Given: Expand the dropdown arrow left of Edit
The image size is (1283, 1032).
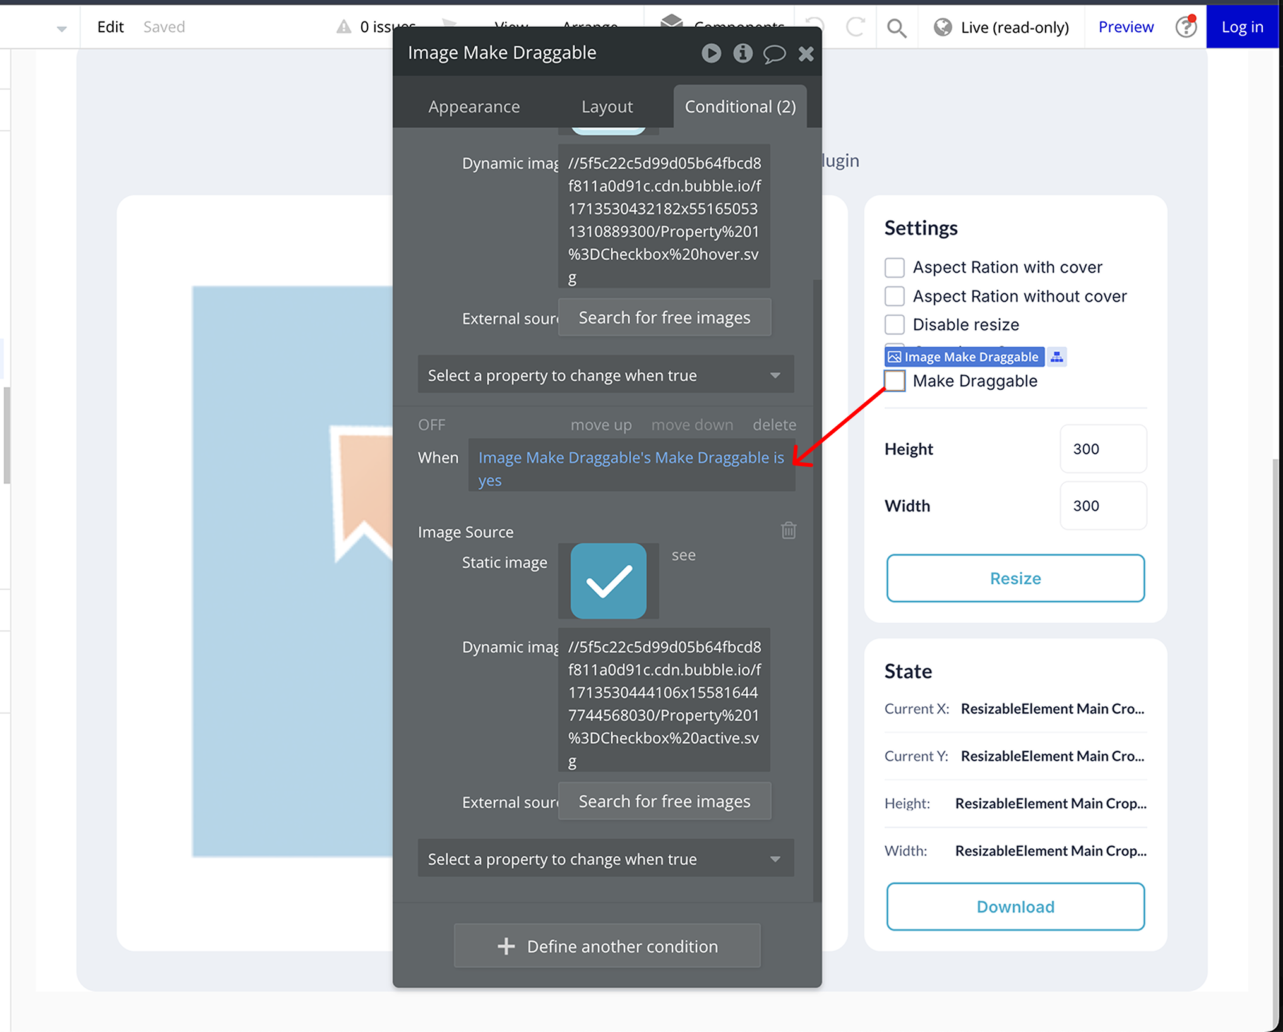Looking at the screenshot, I should tap(61, 28).
